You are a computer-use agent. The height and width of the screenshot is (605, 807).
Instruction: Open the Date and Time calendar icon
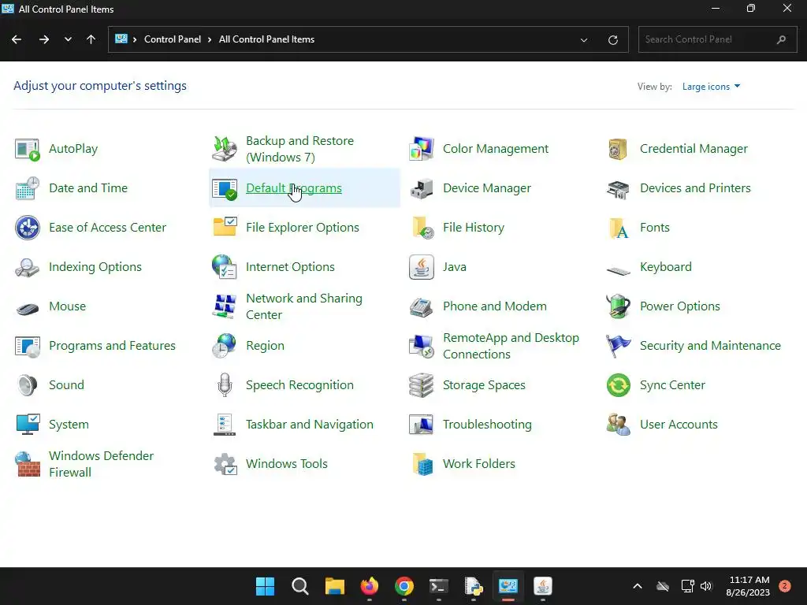[28, 188]
